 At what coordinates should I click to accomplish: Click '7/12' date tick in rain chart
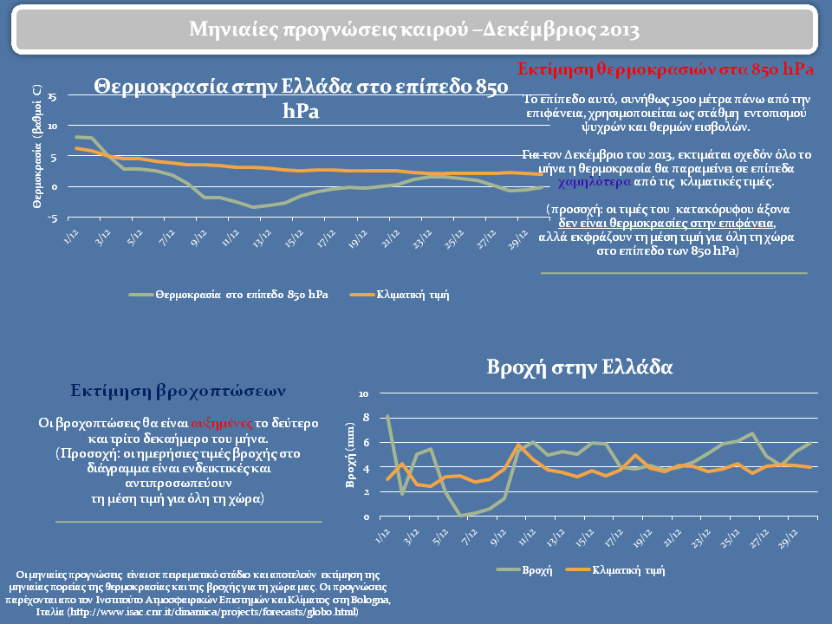tap(470, 537)
